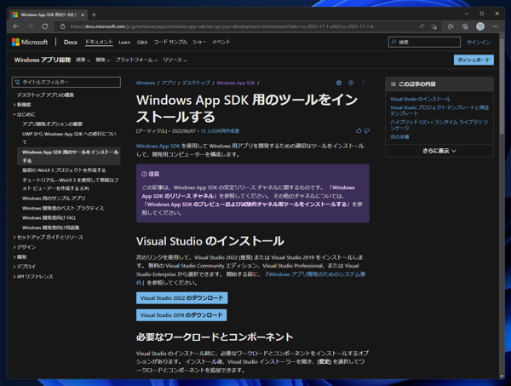Click the thumbs-up feedback icon
Viewport: 511px width, 386px height.
coord(359,130)
